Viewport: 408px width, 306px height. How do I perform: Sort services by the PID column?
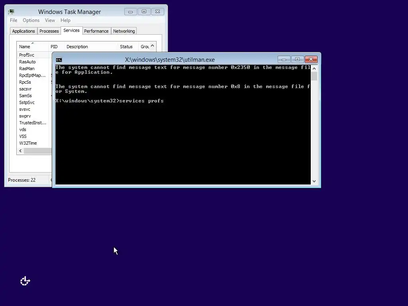click(x=56, y=47)
